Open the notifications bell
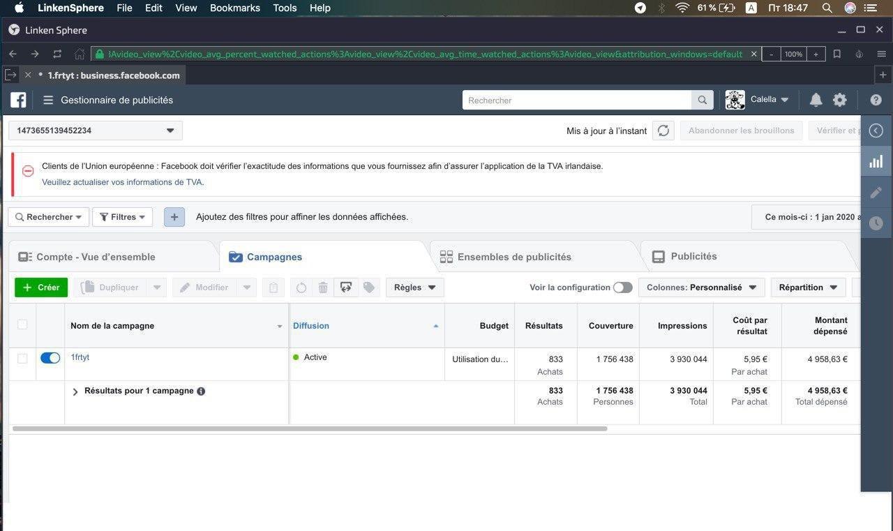 coord(816,100)
